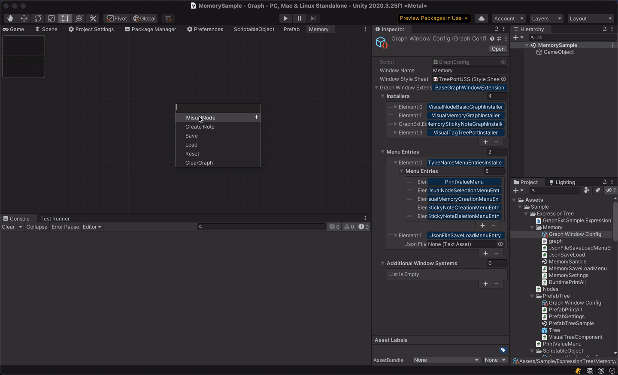This screenshot has height=375, width=618.
Task: Collapse the Installers list
Action: (383, 96)
